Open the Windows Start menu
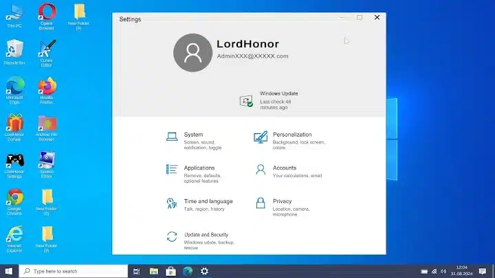 9,271
